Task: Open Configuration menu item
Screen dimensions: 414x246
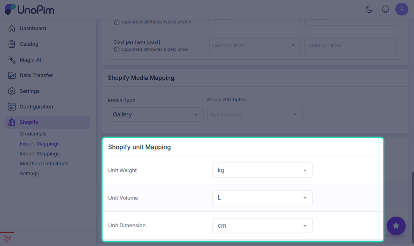Action: click(x=36, y=107)
